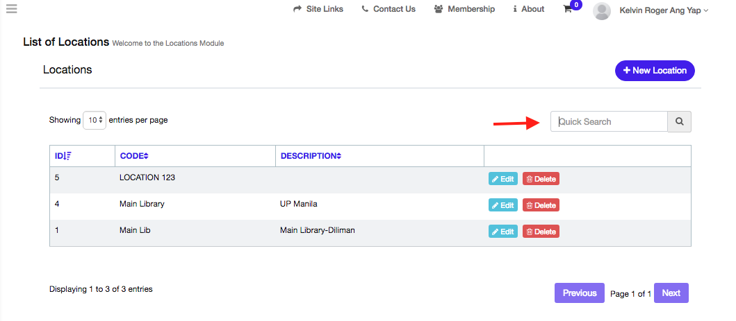Go to Next page of results
The height and width of the screenshot is (321, 736).
pos(671,293)
